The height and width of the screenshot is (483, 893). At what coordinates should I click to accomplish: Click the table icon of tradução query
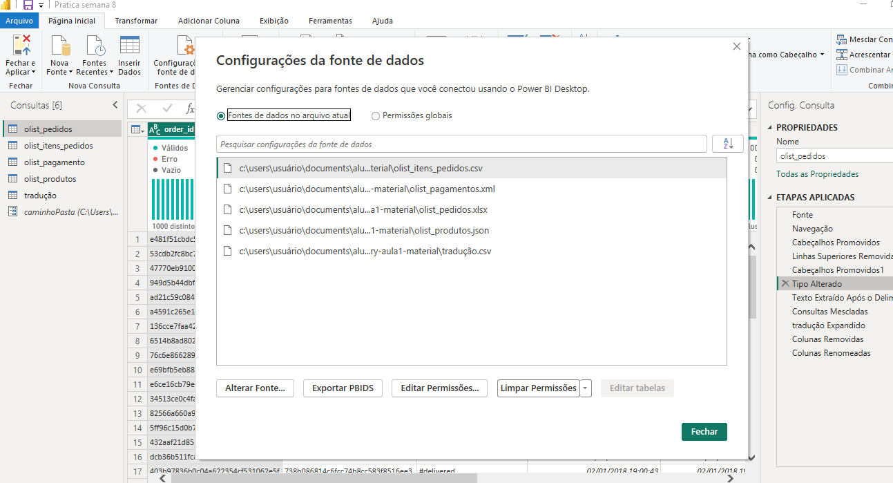point(12,196)
